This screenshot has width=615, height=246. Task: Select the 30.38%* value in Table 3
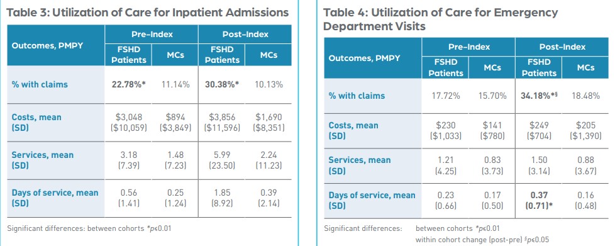[x=222, y=84]
